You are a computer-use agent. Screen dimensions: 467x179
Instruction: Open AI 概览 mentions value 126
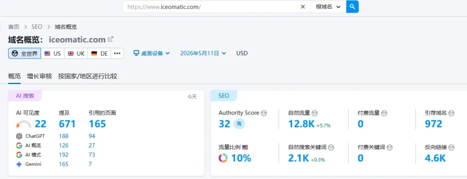pos(64,145)
